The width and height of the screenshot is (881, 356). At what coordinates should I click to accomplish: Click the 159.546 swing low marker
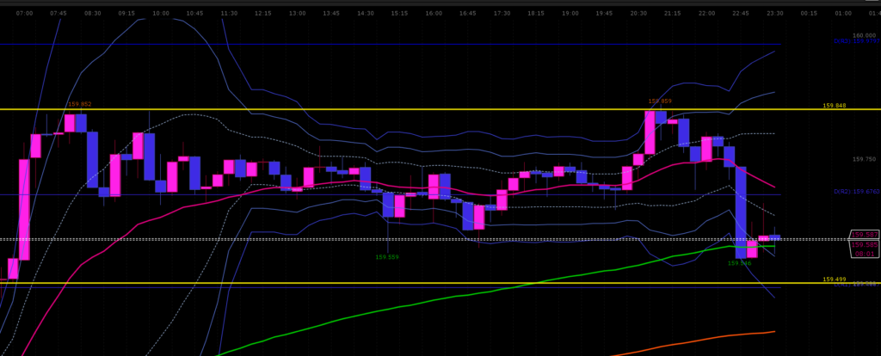(739, 263)
